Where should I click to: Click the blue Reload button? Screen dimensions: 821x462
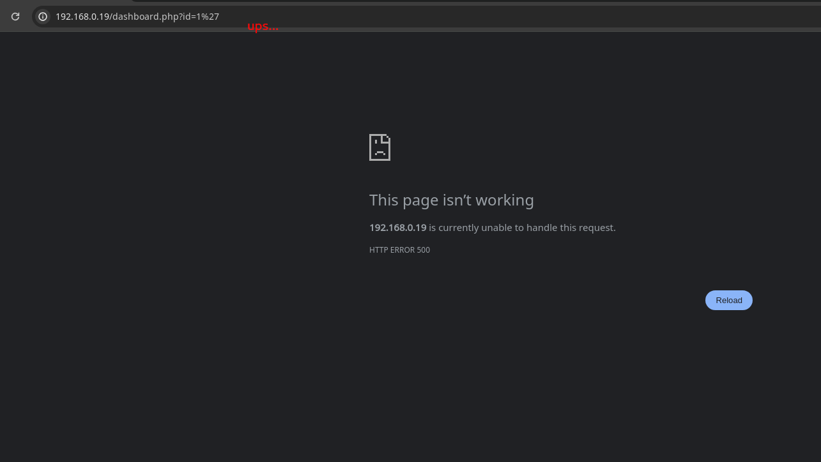coord(729,301)
